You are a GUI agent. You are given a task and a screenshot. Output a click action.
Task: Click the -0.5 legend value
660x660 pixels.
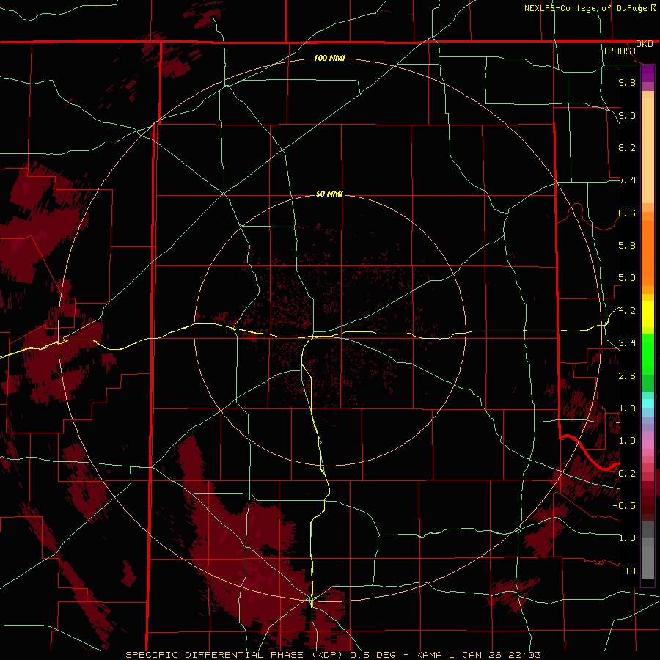(624, 506)
